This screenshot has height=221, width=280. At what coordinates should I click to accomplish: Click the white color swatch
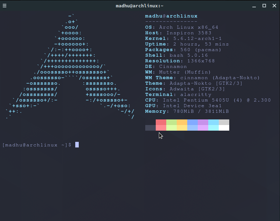click(224, 125)
